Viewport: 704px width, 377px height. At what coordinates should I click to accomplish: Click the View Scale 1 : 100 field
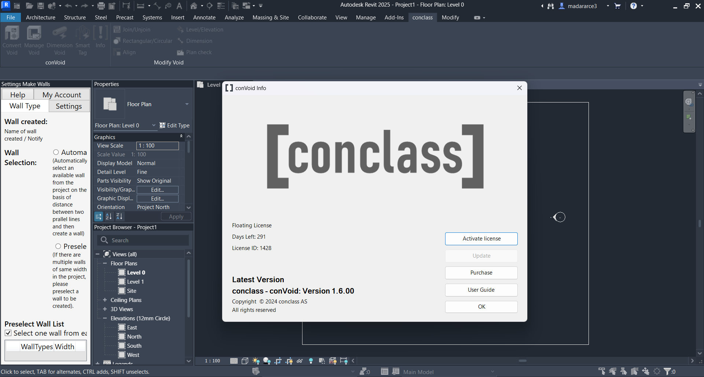(158, 146)
